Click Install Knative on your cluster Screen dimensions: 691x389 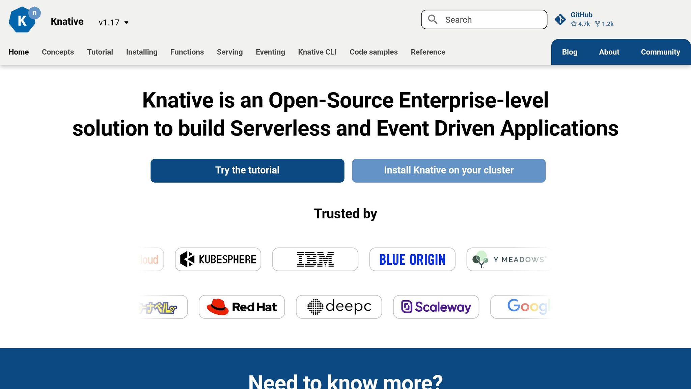pyautogui.click(x=449, y=171)
